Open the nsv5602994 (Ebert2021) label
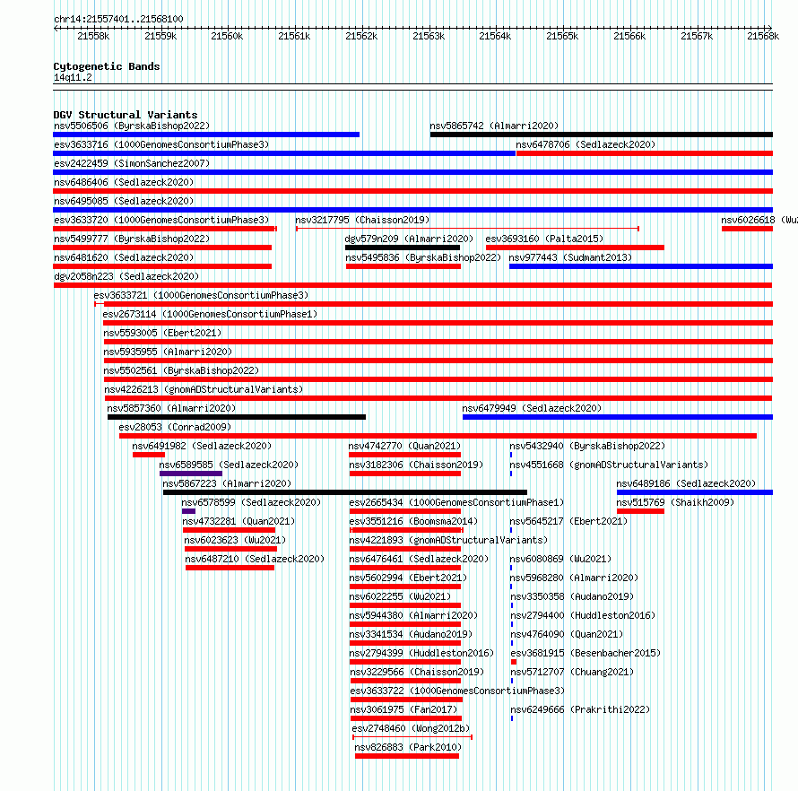Image resolution: width=798 pixels, height=791 pixels. pos(408,578)
